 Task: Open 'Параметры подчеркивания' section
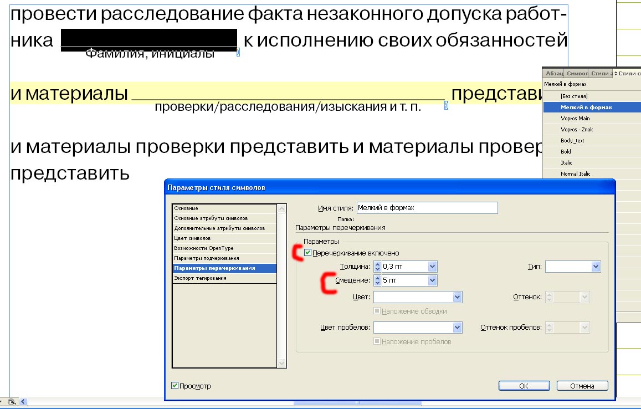(x=224, y=258)
